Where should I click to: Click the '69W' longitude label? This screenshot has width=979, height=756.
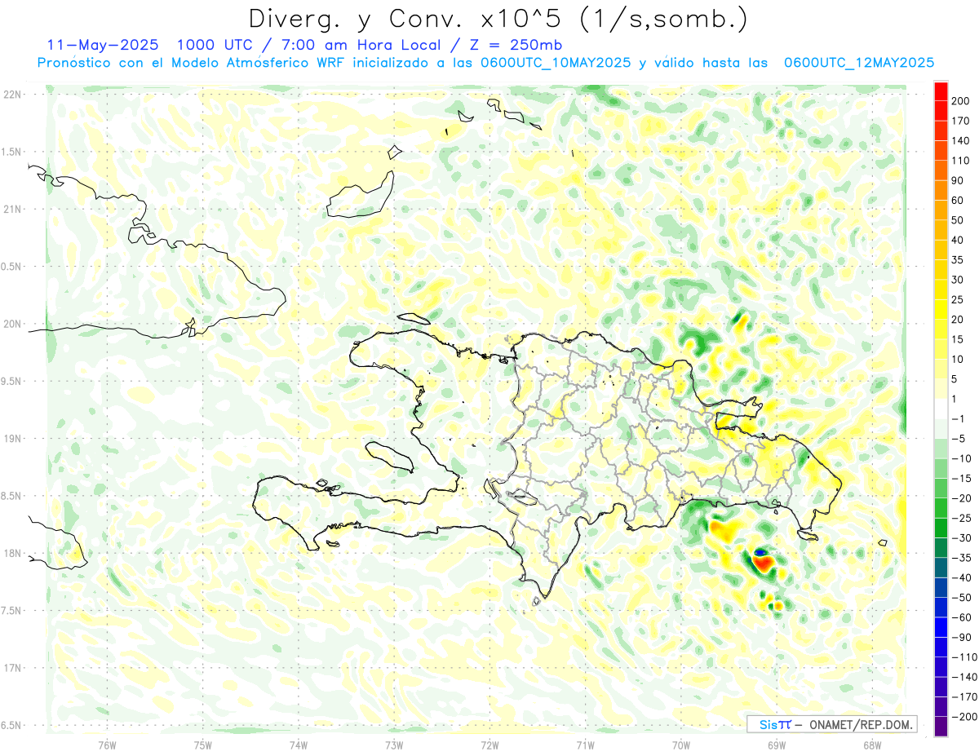pyautogui.click(x=776, y=744)
